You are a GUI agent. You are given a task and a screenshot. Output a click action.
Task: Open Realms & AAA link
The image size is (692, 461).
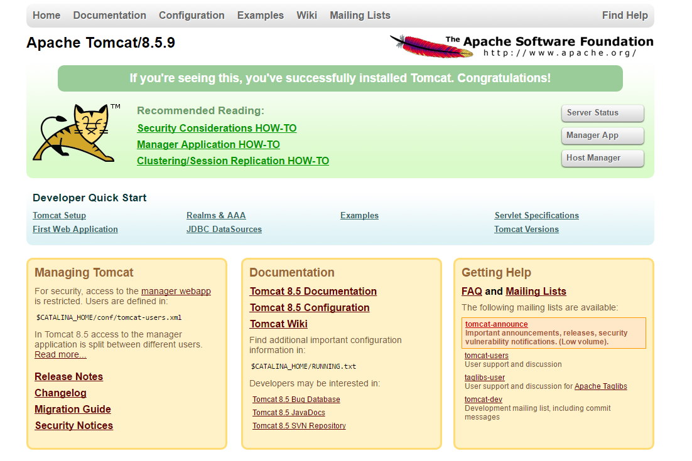[x=216, y=216]
